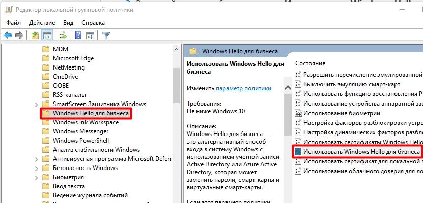Screen dimensions: 423x203
Task: Select the OneDrive tree item
Action: click(65, 77)
